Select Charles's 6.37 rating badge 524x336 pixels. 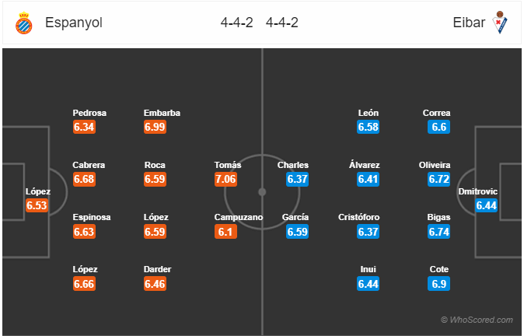[297, 179]
